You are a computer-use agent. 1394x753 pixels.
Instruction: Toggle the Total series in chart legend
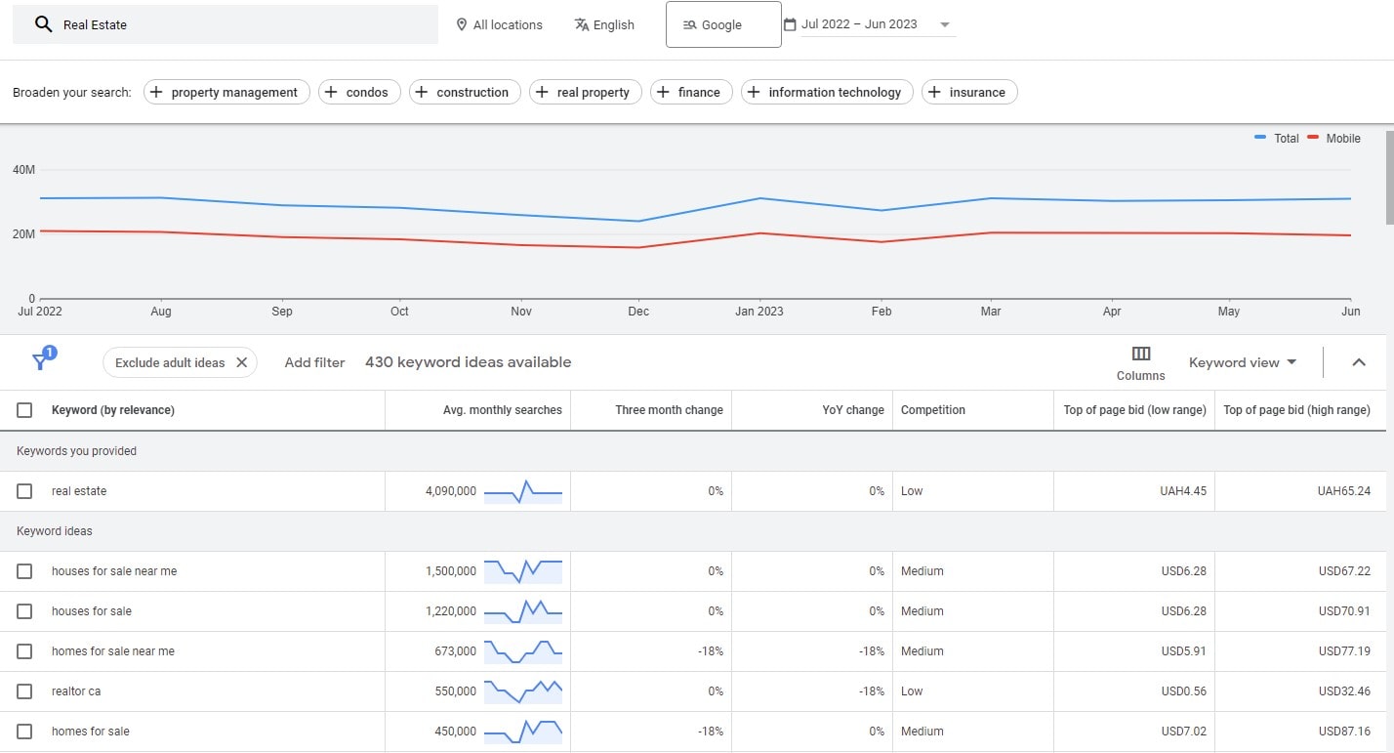1277,139
